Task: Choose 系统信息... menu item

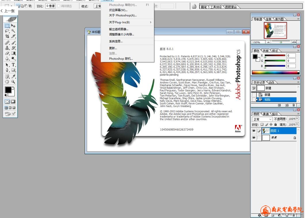Action: [x=127, y=41]
